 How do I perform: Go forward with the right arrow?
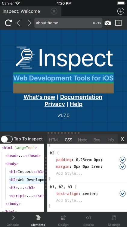[29, 23]
